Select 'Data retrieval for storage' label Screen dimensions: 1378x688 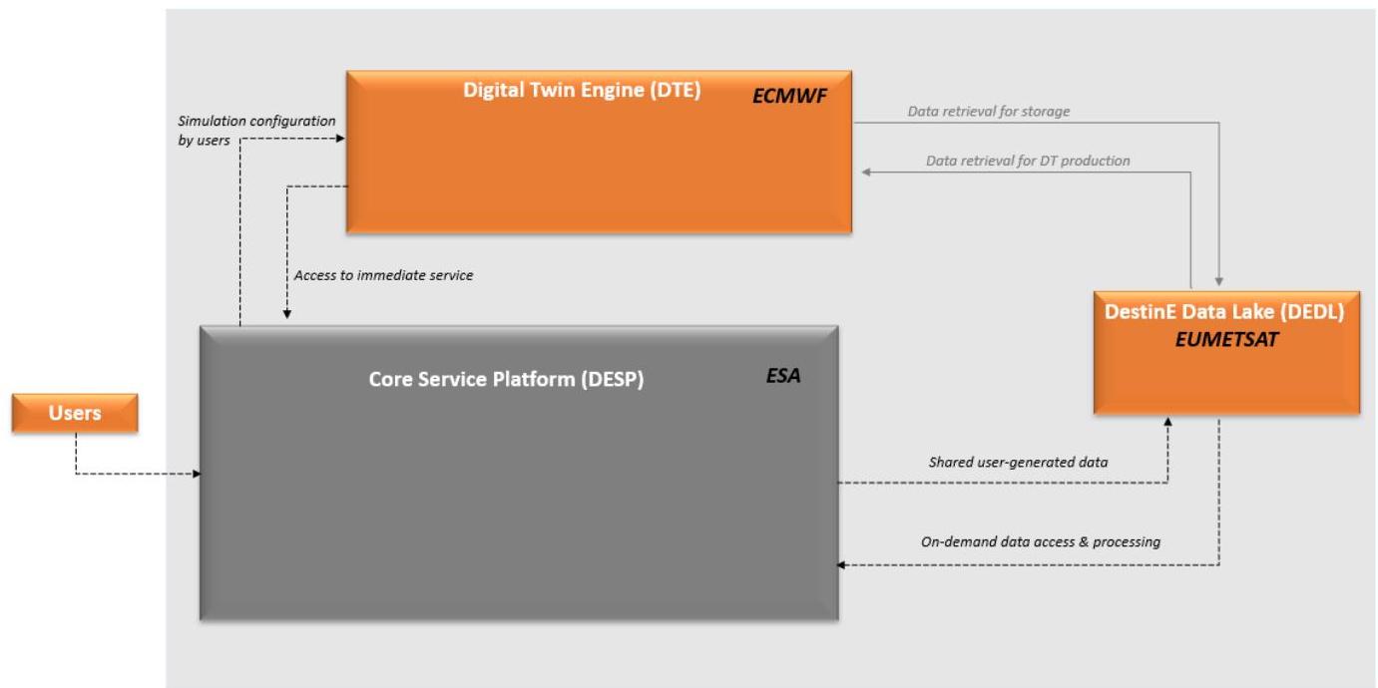click(x=988, y=112)
